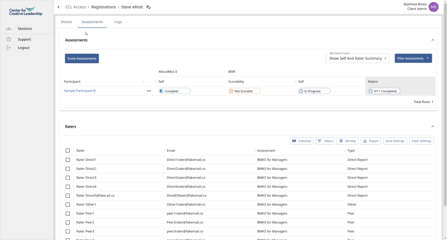Click email Other1rater@fakemail.co
The image size is (447, 240).
pos(186,204)
